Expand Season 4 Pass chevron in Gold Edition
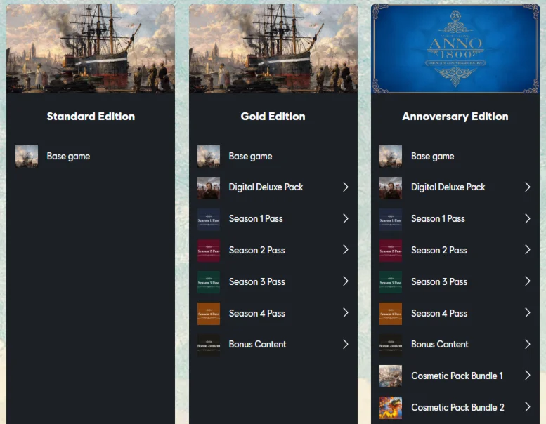This screenshot has width=546, height=424. click(x=346, y=312)
